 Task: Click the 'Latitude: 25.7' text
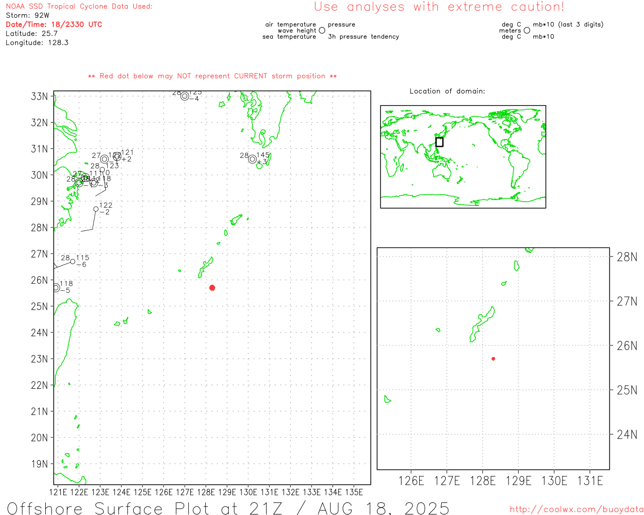(32, 33)
